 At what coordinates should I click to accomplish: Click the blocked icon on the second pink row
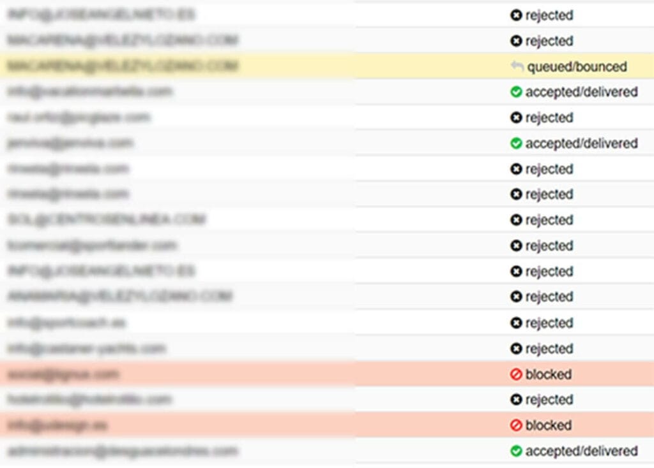tap(516, 425)
